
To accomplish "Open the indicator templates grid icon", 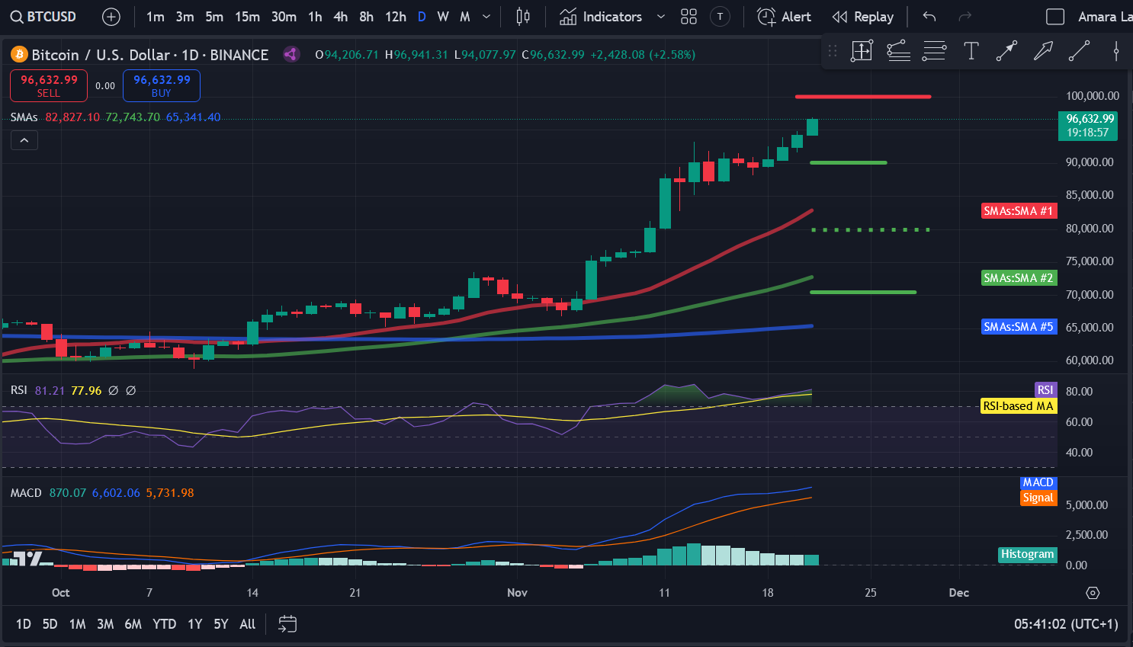I will (688, 17).
